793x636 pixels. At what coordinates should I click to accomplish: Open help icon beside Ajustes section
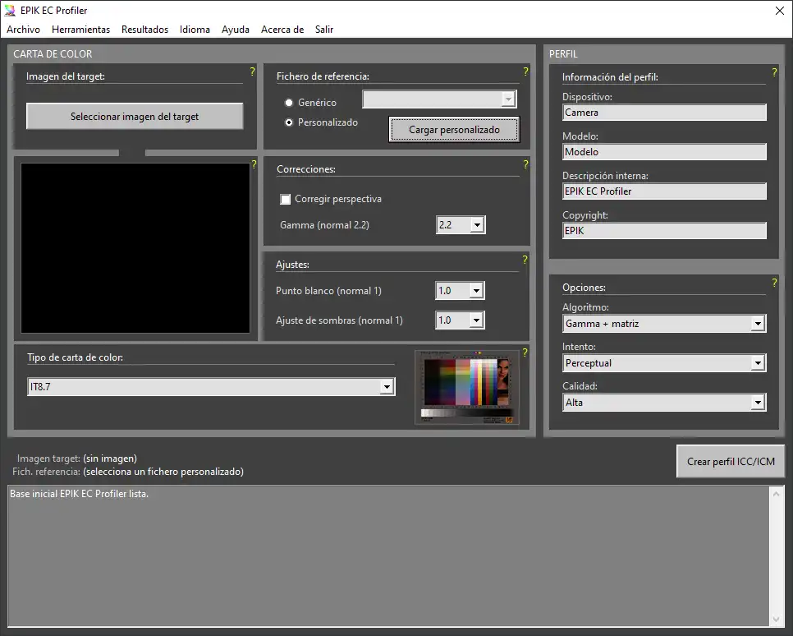(525, 260)
